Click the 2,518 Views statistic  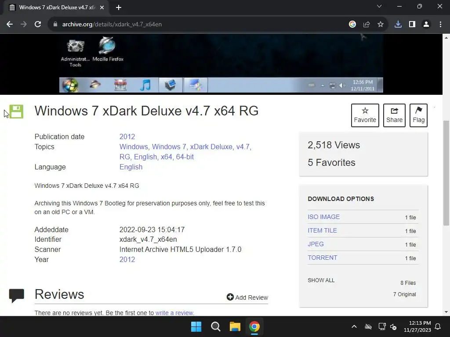point(334,145)
